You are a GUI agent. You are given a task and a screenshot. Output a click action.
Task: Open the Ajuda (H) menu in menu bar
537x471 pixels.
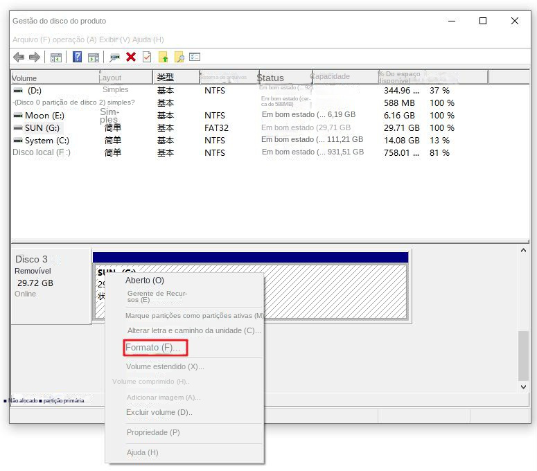[x=148, y=39]
